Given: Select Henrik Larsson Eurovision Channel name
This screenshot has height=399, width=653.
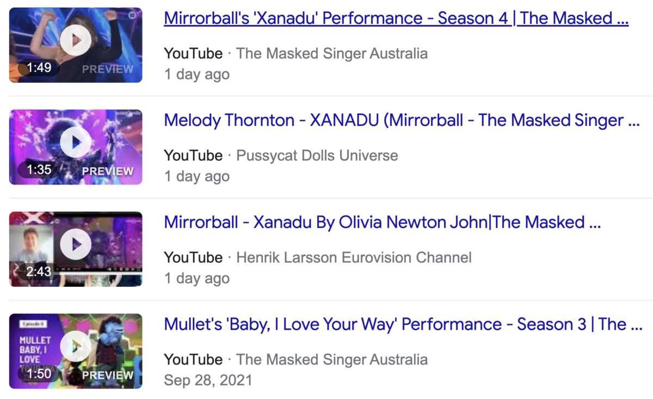Looking at the screenshot, I should coord(354,257).
